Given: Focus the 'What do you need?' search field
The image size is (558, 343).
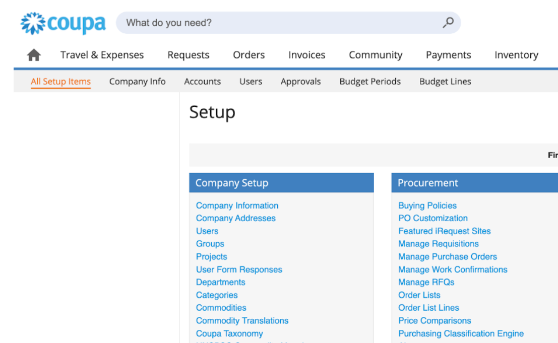Looking at the screenshot, I should (277, 23).
